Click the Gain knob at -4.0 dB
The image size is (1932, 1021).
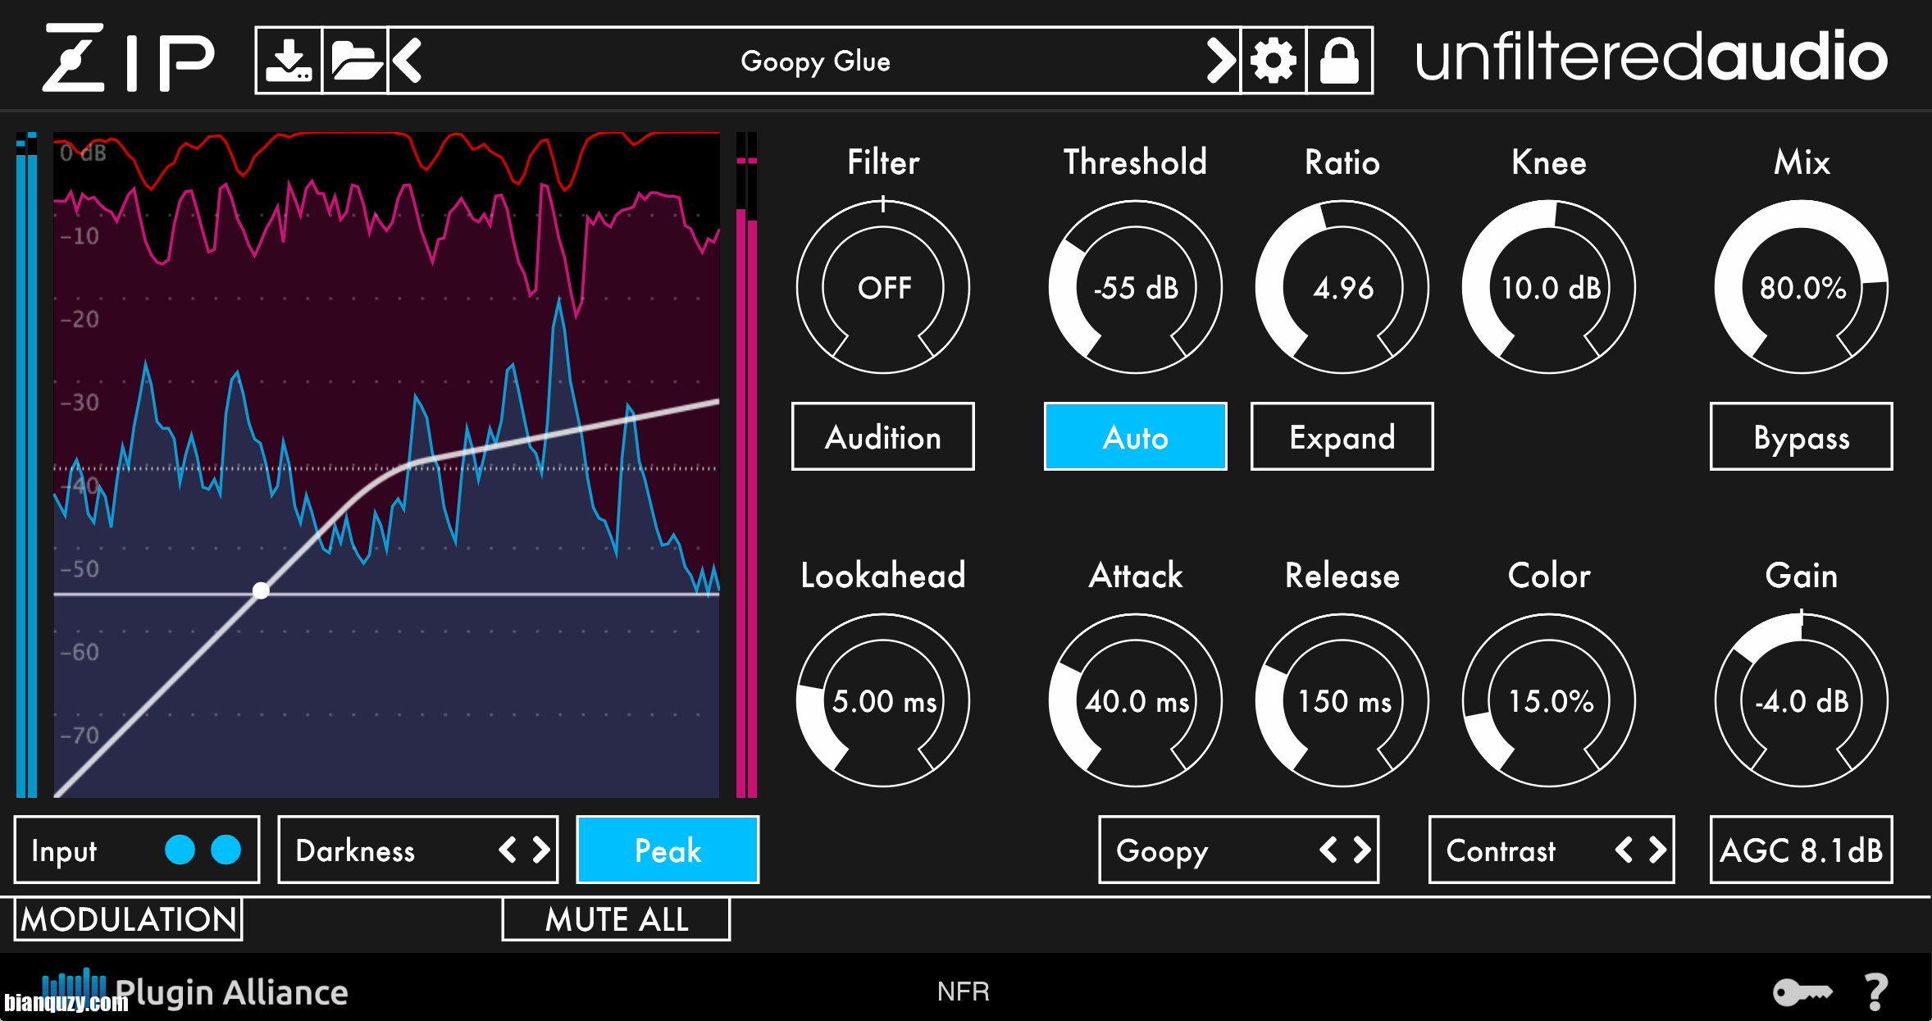(x=1802, y=700)
